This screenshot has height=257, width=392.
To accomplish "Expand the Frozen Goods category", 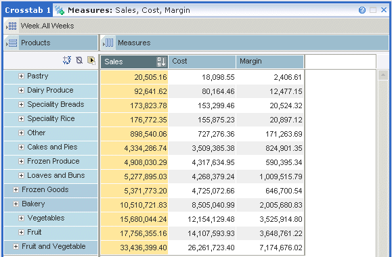I will tap(16, 190).
